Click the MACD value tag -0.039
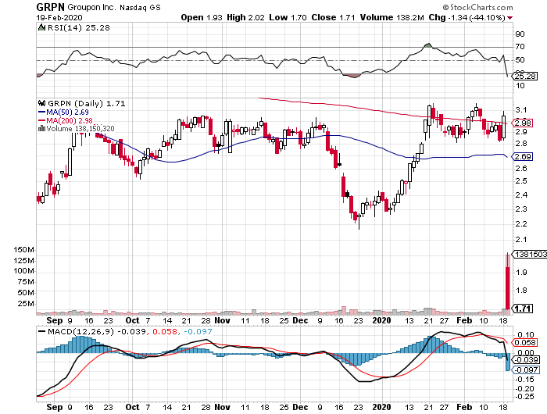 point(525,359)
